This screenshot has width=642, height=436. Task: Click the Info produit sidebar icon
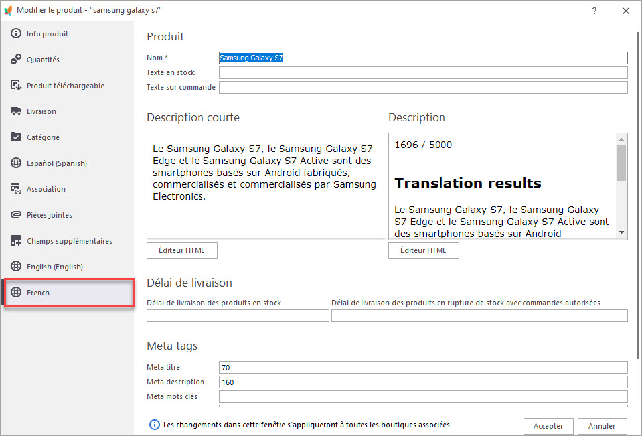(16, 34)
